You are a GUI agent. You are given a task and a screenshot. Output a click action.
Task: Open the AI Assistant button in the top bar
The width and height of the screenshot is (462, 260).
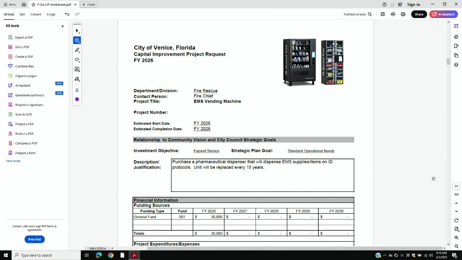444,14
